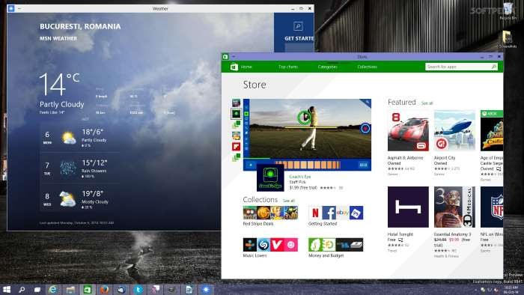
Task: Click See all next to Featured
Action: click(427, 103)
